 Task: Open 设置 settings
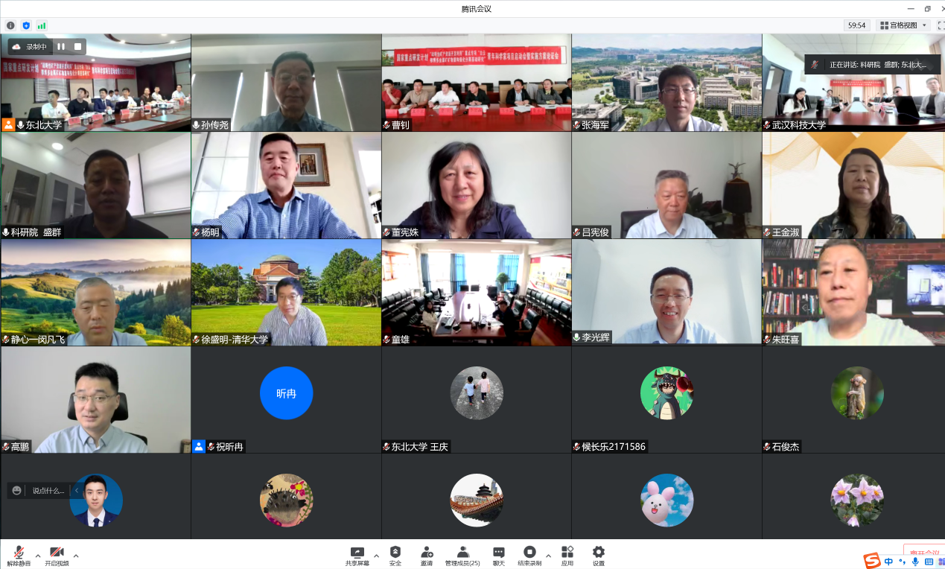pyautogui.click(x=599, y=555)
